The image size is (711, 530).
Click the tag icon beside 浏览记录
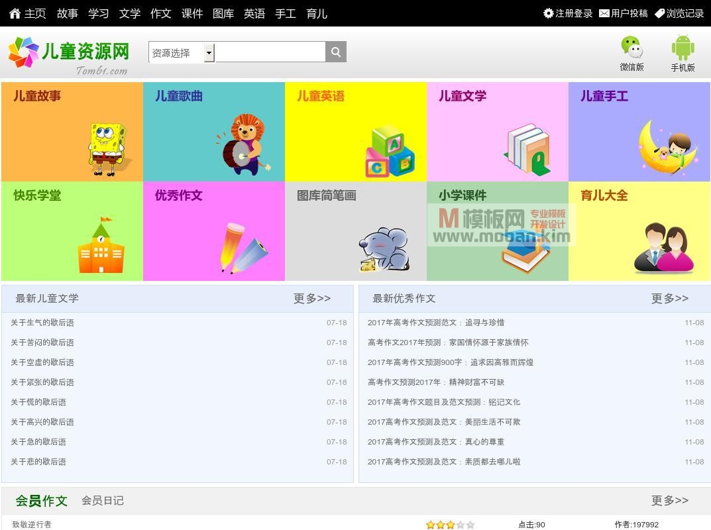[660, 14]
